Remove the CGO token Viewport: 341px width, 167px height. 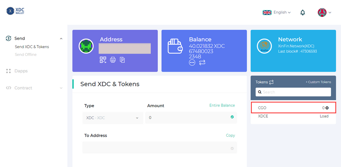327,108
